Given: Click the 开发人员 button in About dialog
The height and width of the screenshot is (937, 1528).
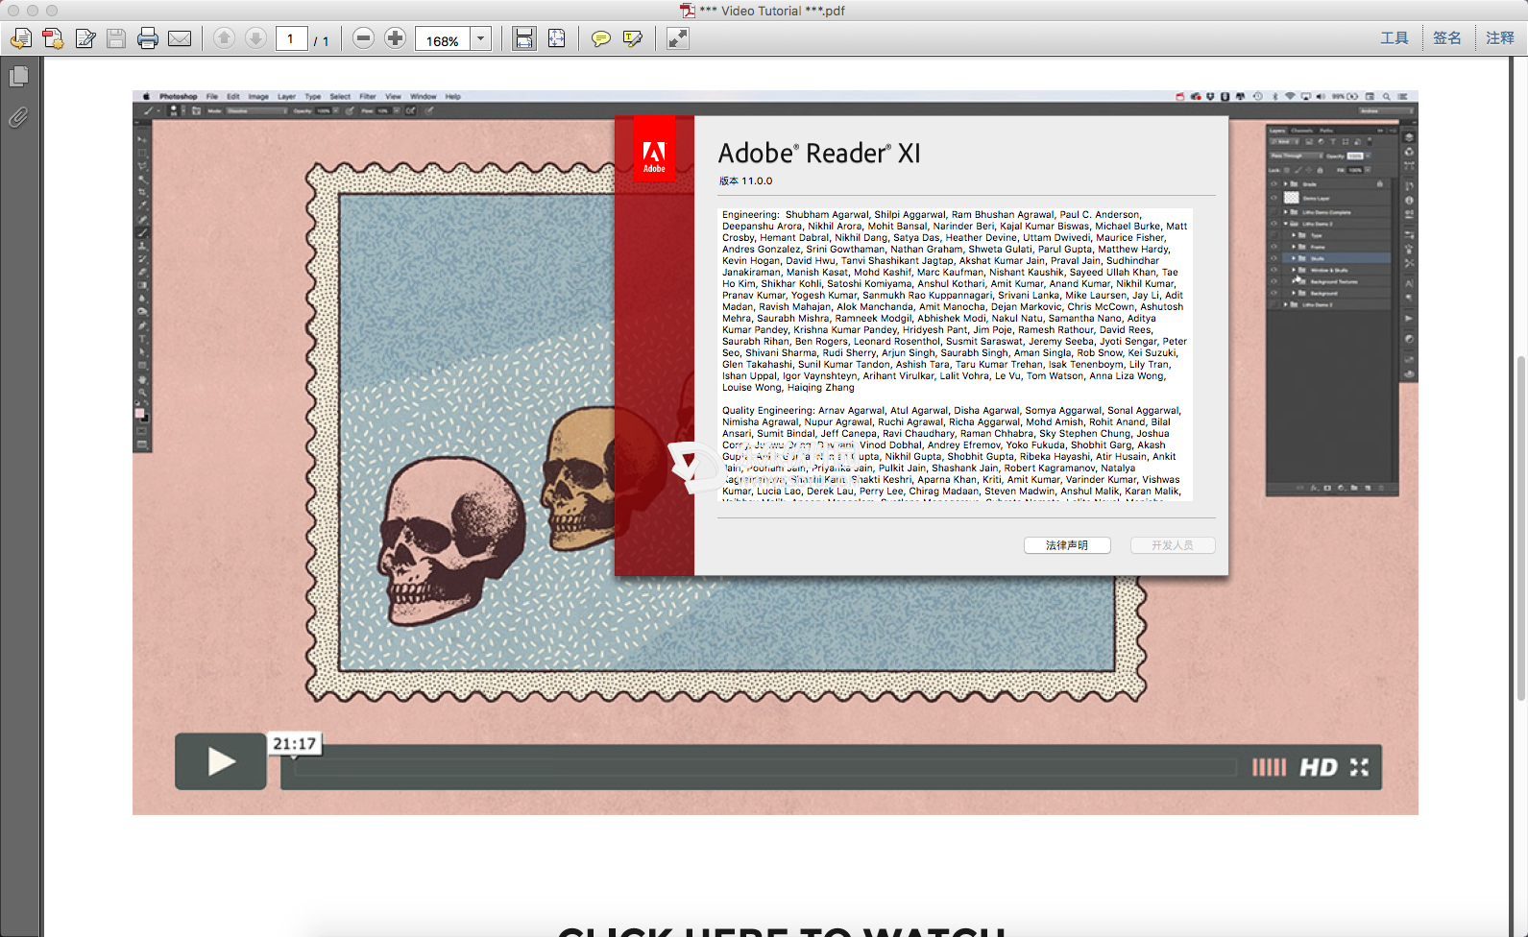Looking at the screenshot, I should tap(1173, 545).
